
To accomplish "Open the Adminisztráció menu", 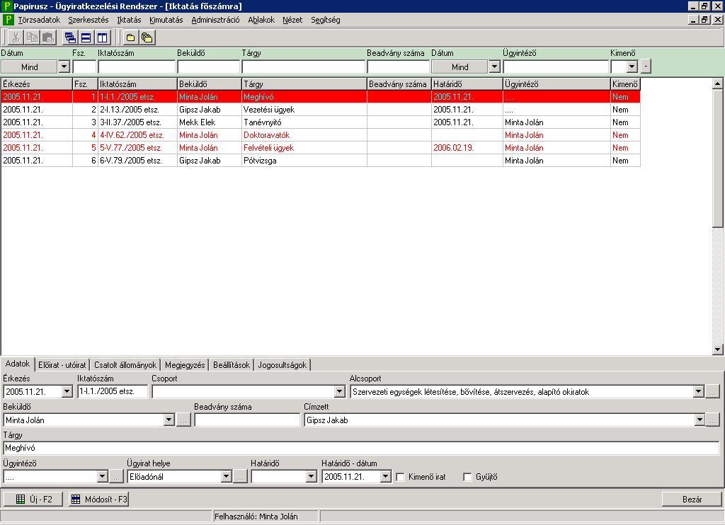I will (215, 20).
